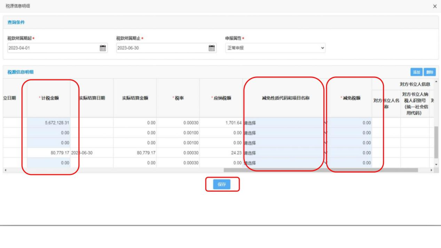Screen dimensions: 441x248
Task: Click the table's horizontal scrollbar thumb
Action: point(321,170)
